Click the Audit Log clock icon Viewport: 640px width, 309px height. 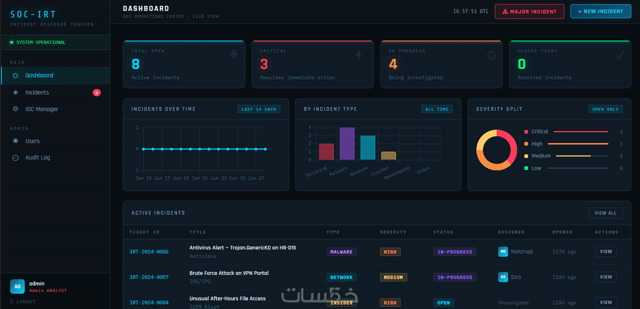(x=15, y=158)
